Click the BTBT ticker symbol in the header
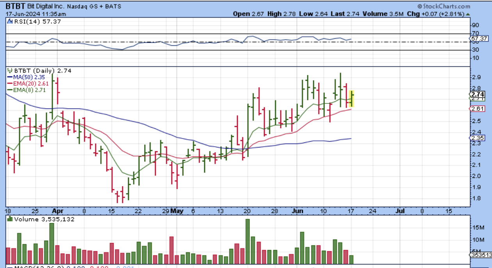The height and width of the screenshot is (268, 492). coord(15,7)
